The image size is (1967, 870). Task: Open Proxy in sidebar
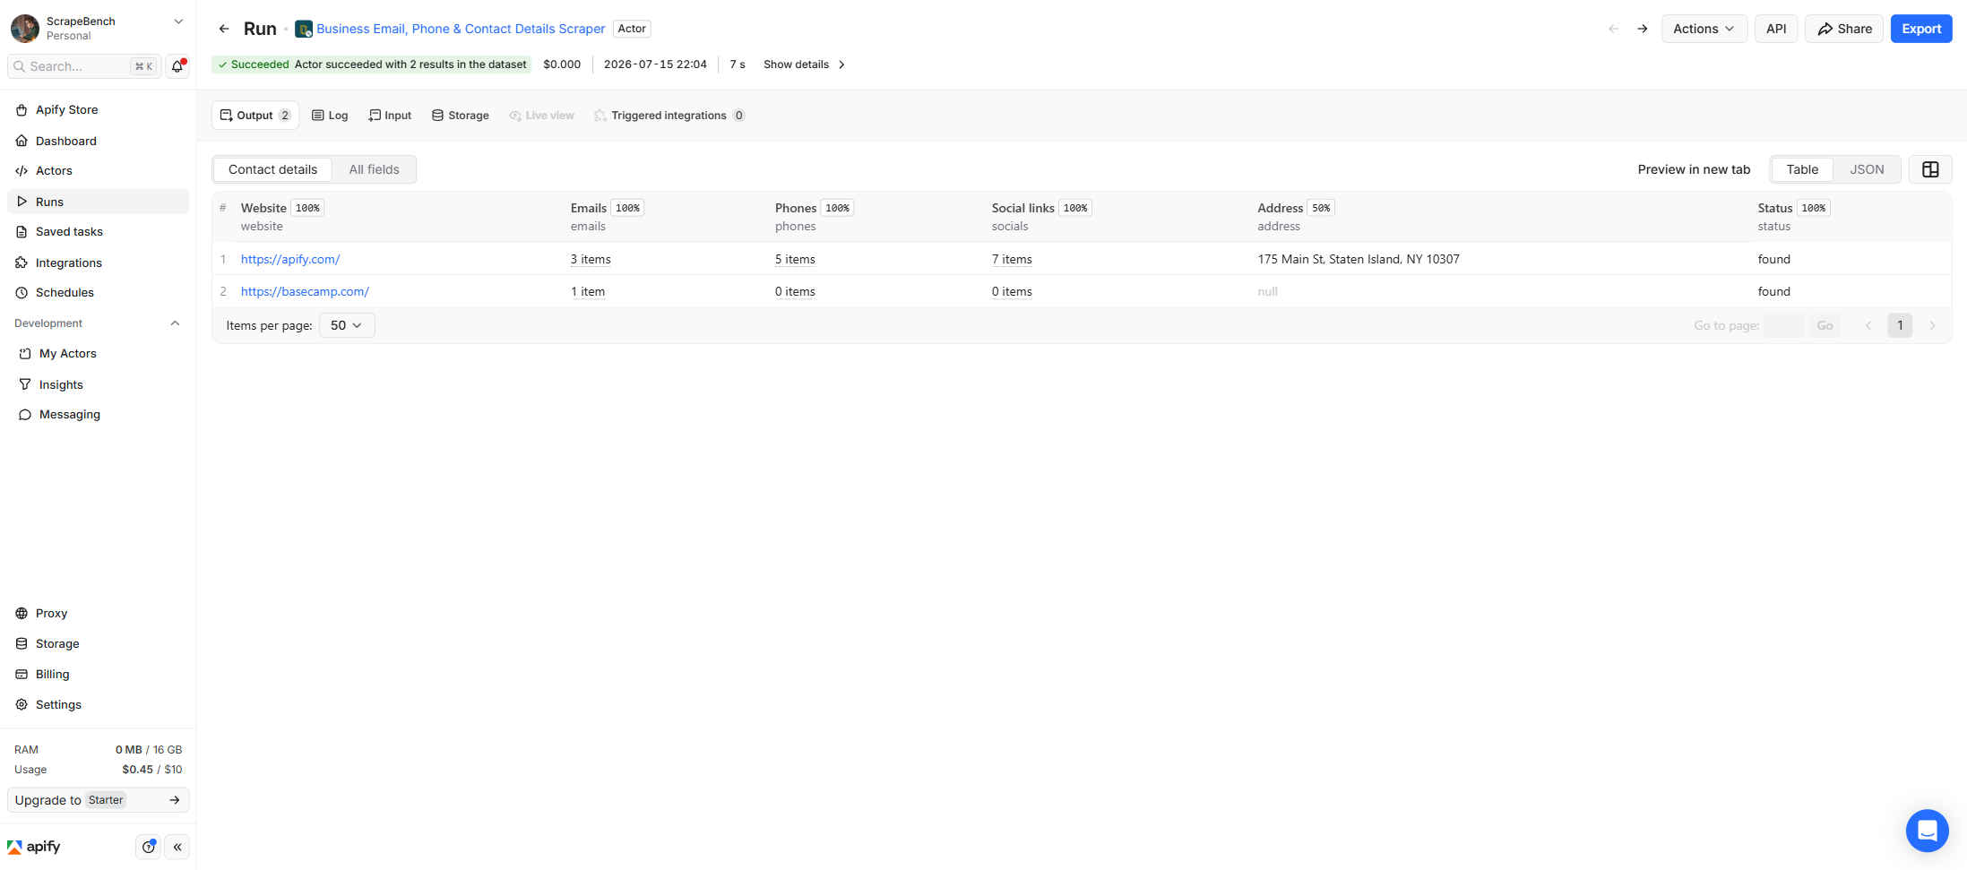point(98,613)
